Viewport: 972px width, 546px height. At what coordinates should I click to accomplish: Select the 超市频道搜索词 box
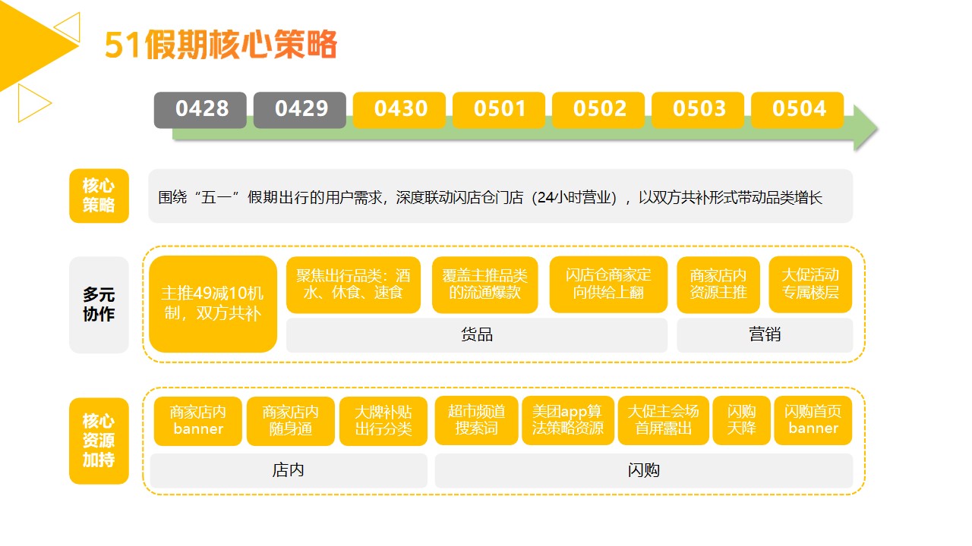477,420
